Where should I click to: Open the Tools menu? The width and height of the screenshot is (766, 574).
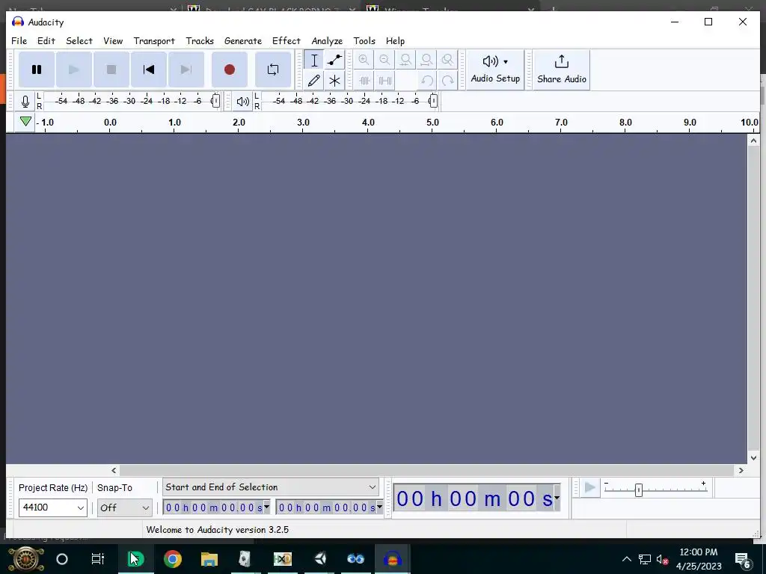coord(364,41)
